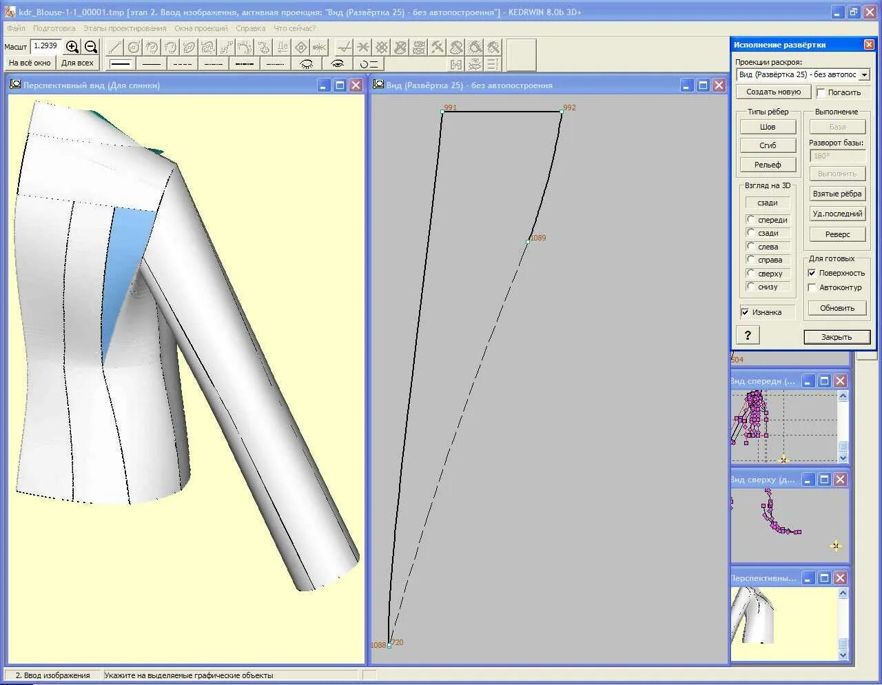
Task: Click the Закрыть button in dialog
Action: point(837,337)
